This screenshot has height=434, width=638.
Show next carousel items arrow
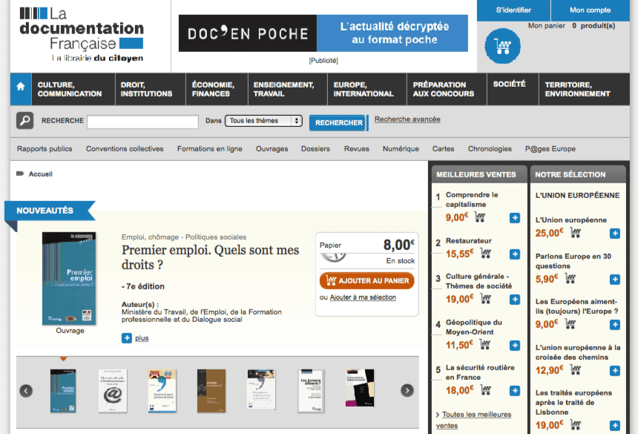pos(407,390)
